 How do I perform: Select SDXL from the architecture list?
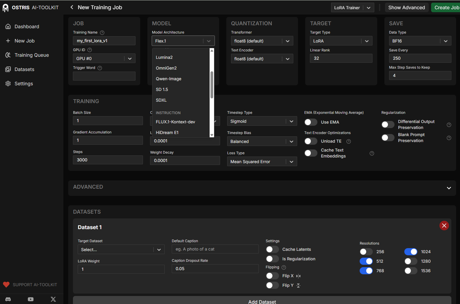click(181, 100)
